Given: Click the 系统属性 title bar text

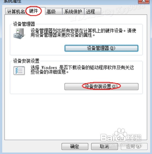Looking at the screenshot, I should (x=12, y=1).
